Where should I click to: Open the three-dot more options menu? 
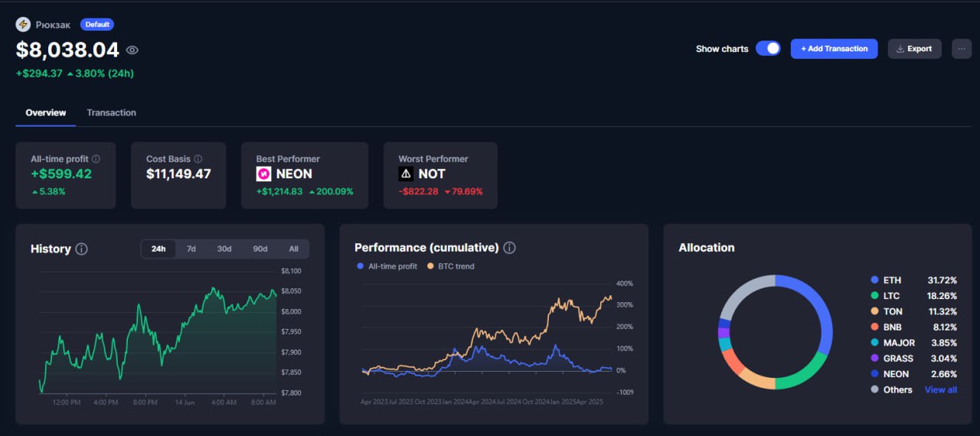[x=962, y=48]
